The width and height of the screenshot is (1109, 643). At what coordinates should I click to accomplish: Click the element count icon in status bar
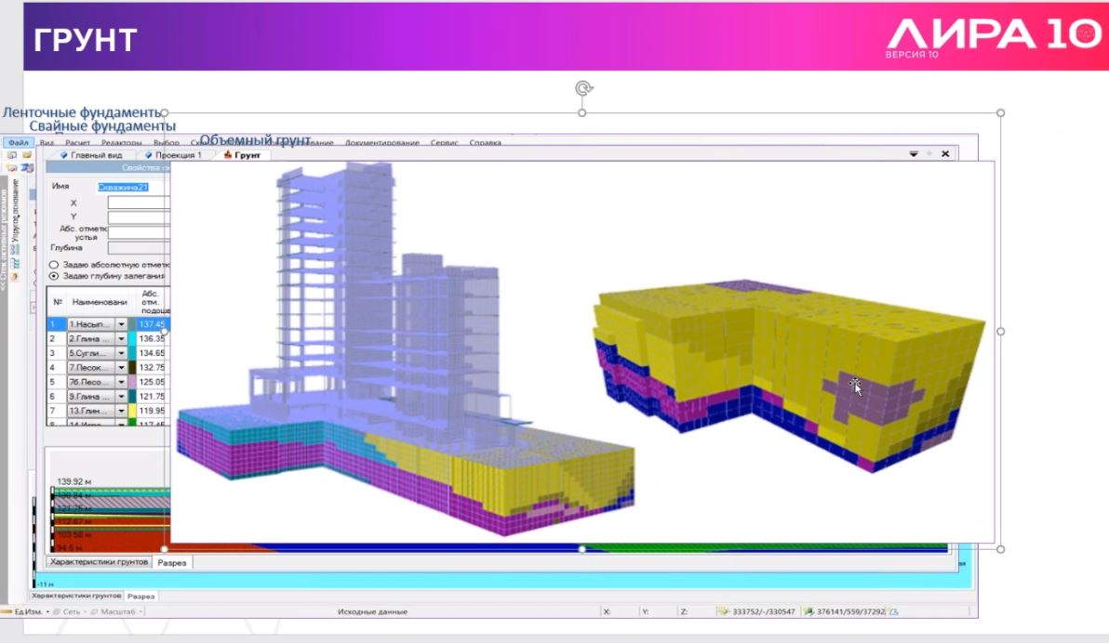(808, 612)
